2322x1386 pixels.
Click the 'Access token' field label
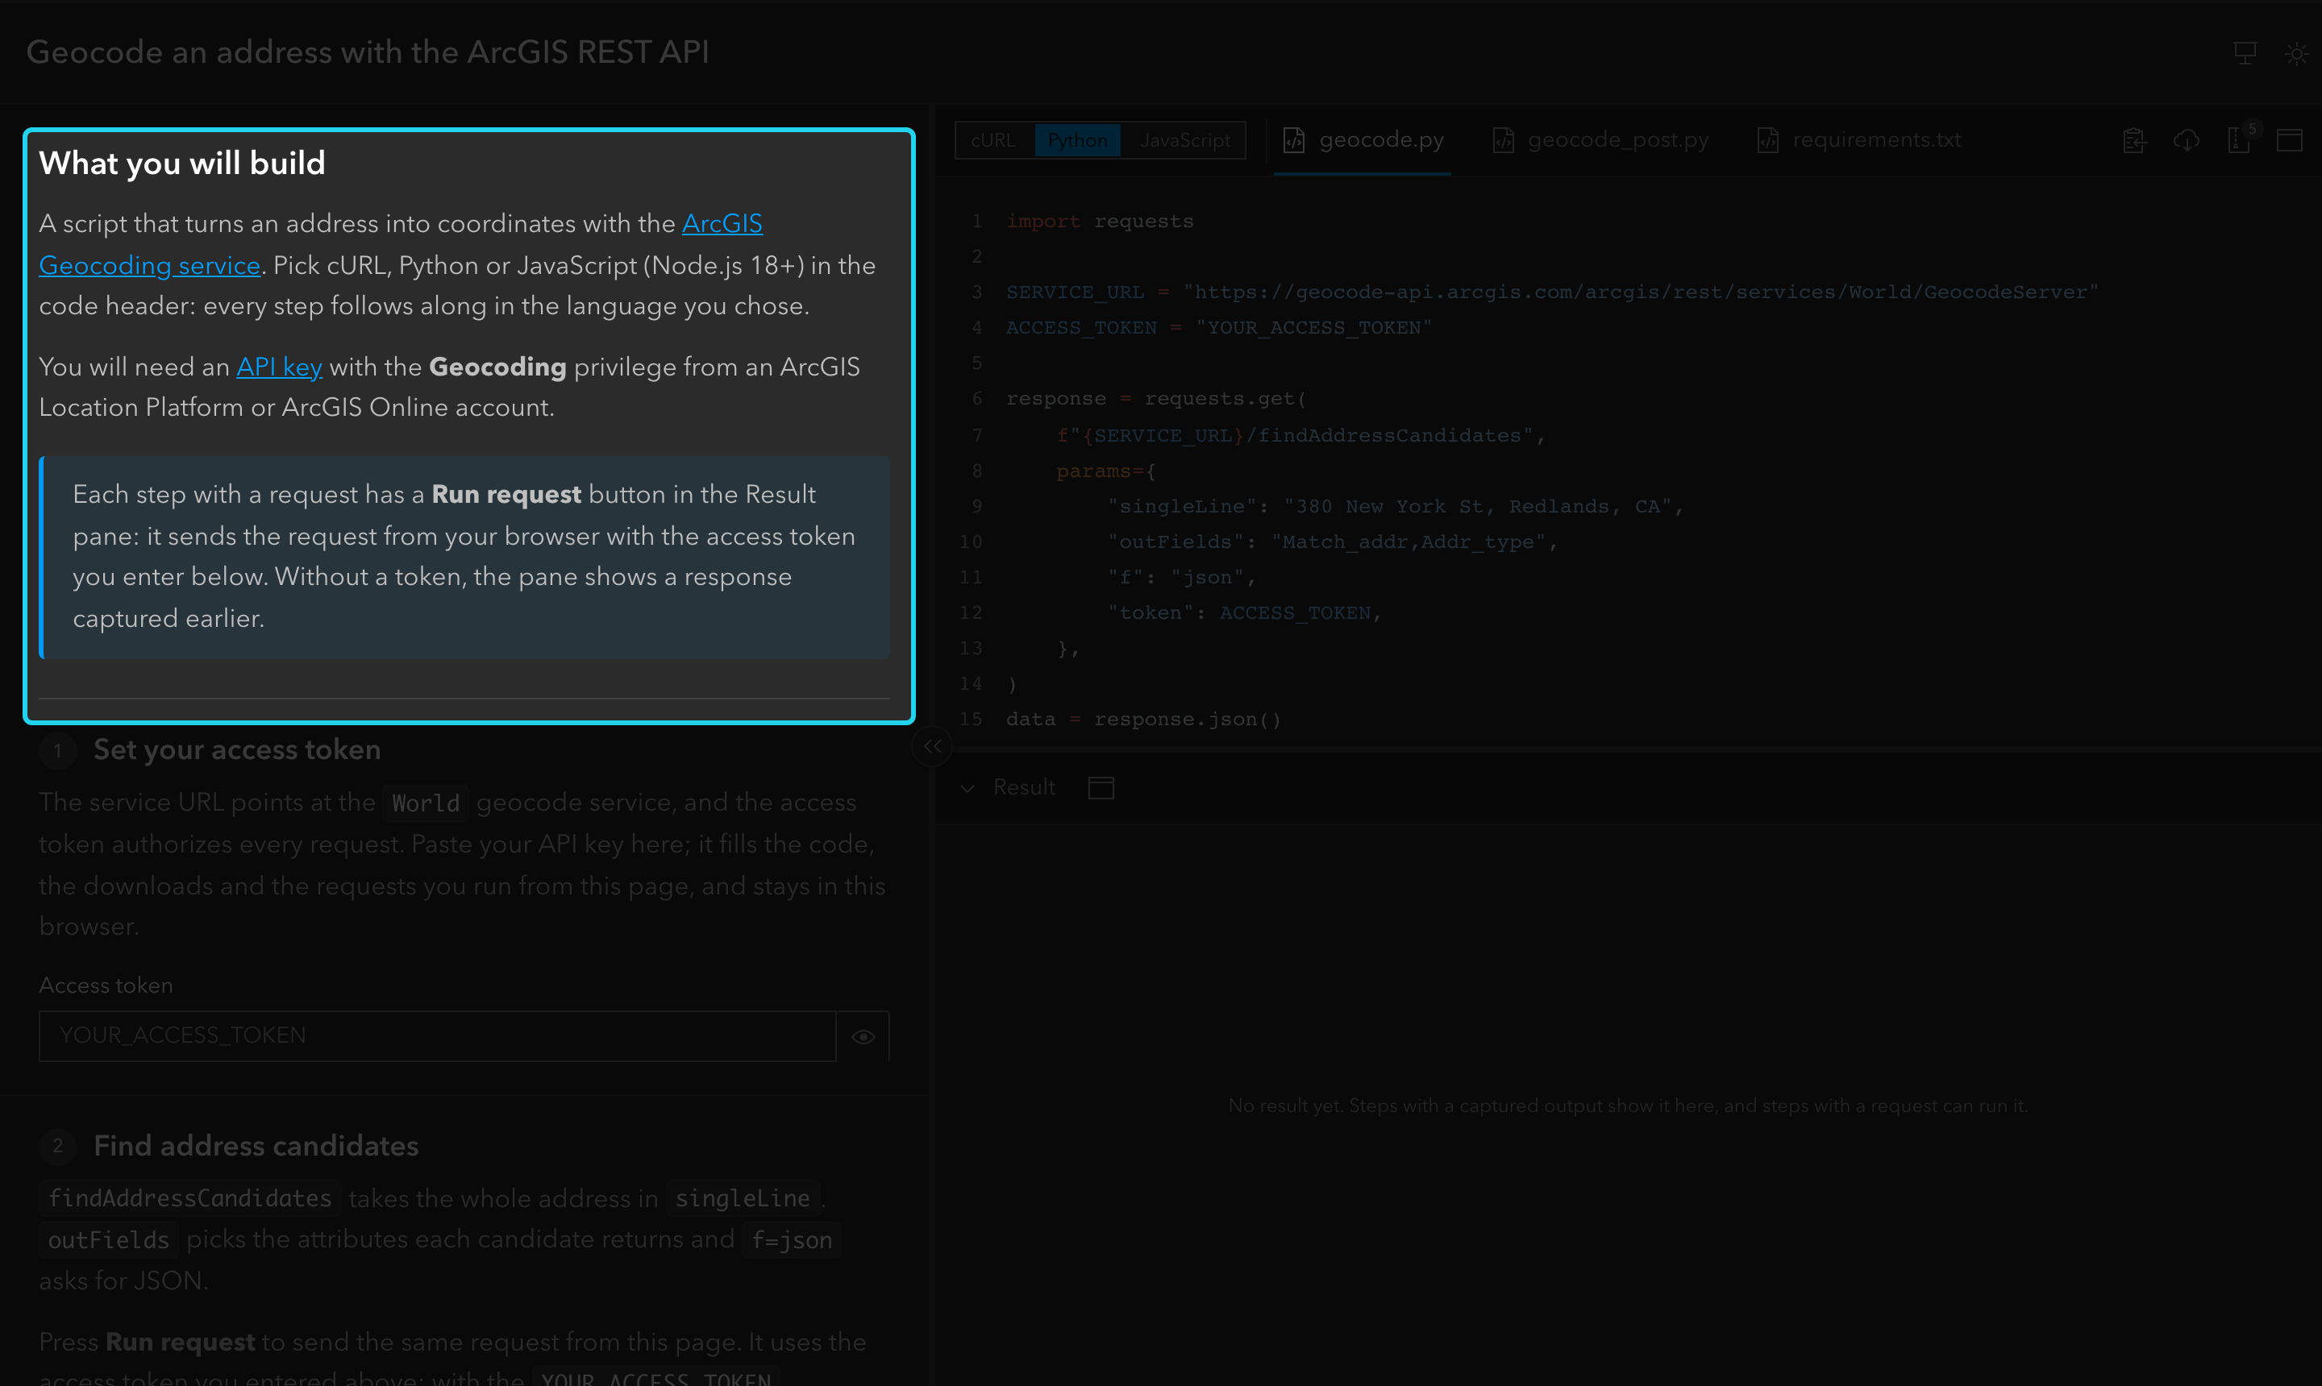tap(106, 986)
